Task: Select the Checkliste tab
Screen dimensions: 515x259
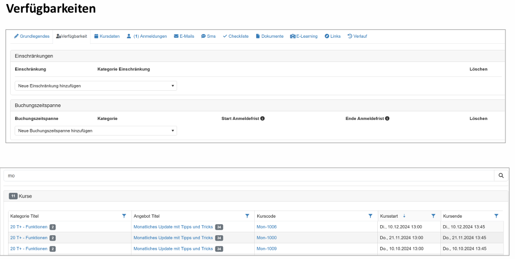Action: pos(236,36)
